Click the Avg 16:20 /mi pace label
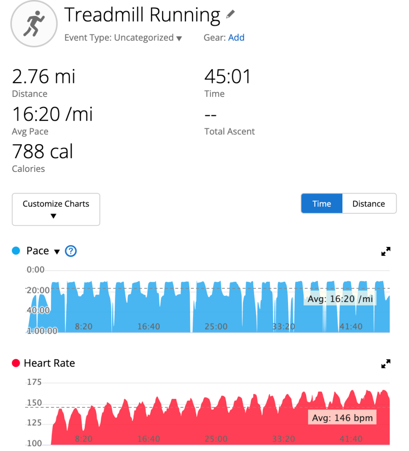 tap(340, 299)
